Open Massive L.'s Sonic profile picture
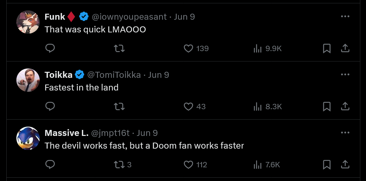The width and height of the screenshot is (366, 181). tap(28, 138)
